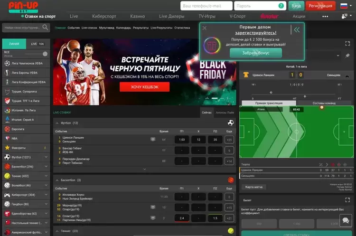Click the football ball icon in Футбол header
Screen dimensions: 356x236
click(231, 123)
